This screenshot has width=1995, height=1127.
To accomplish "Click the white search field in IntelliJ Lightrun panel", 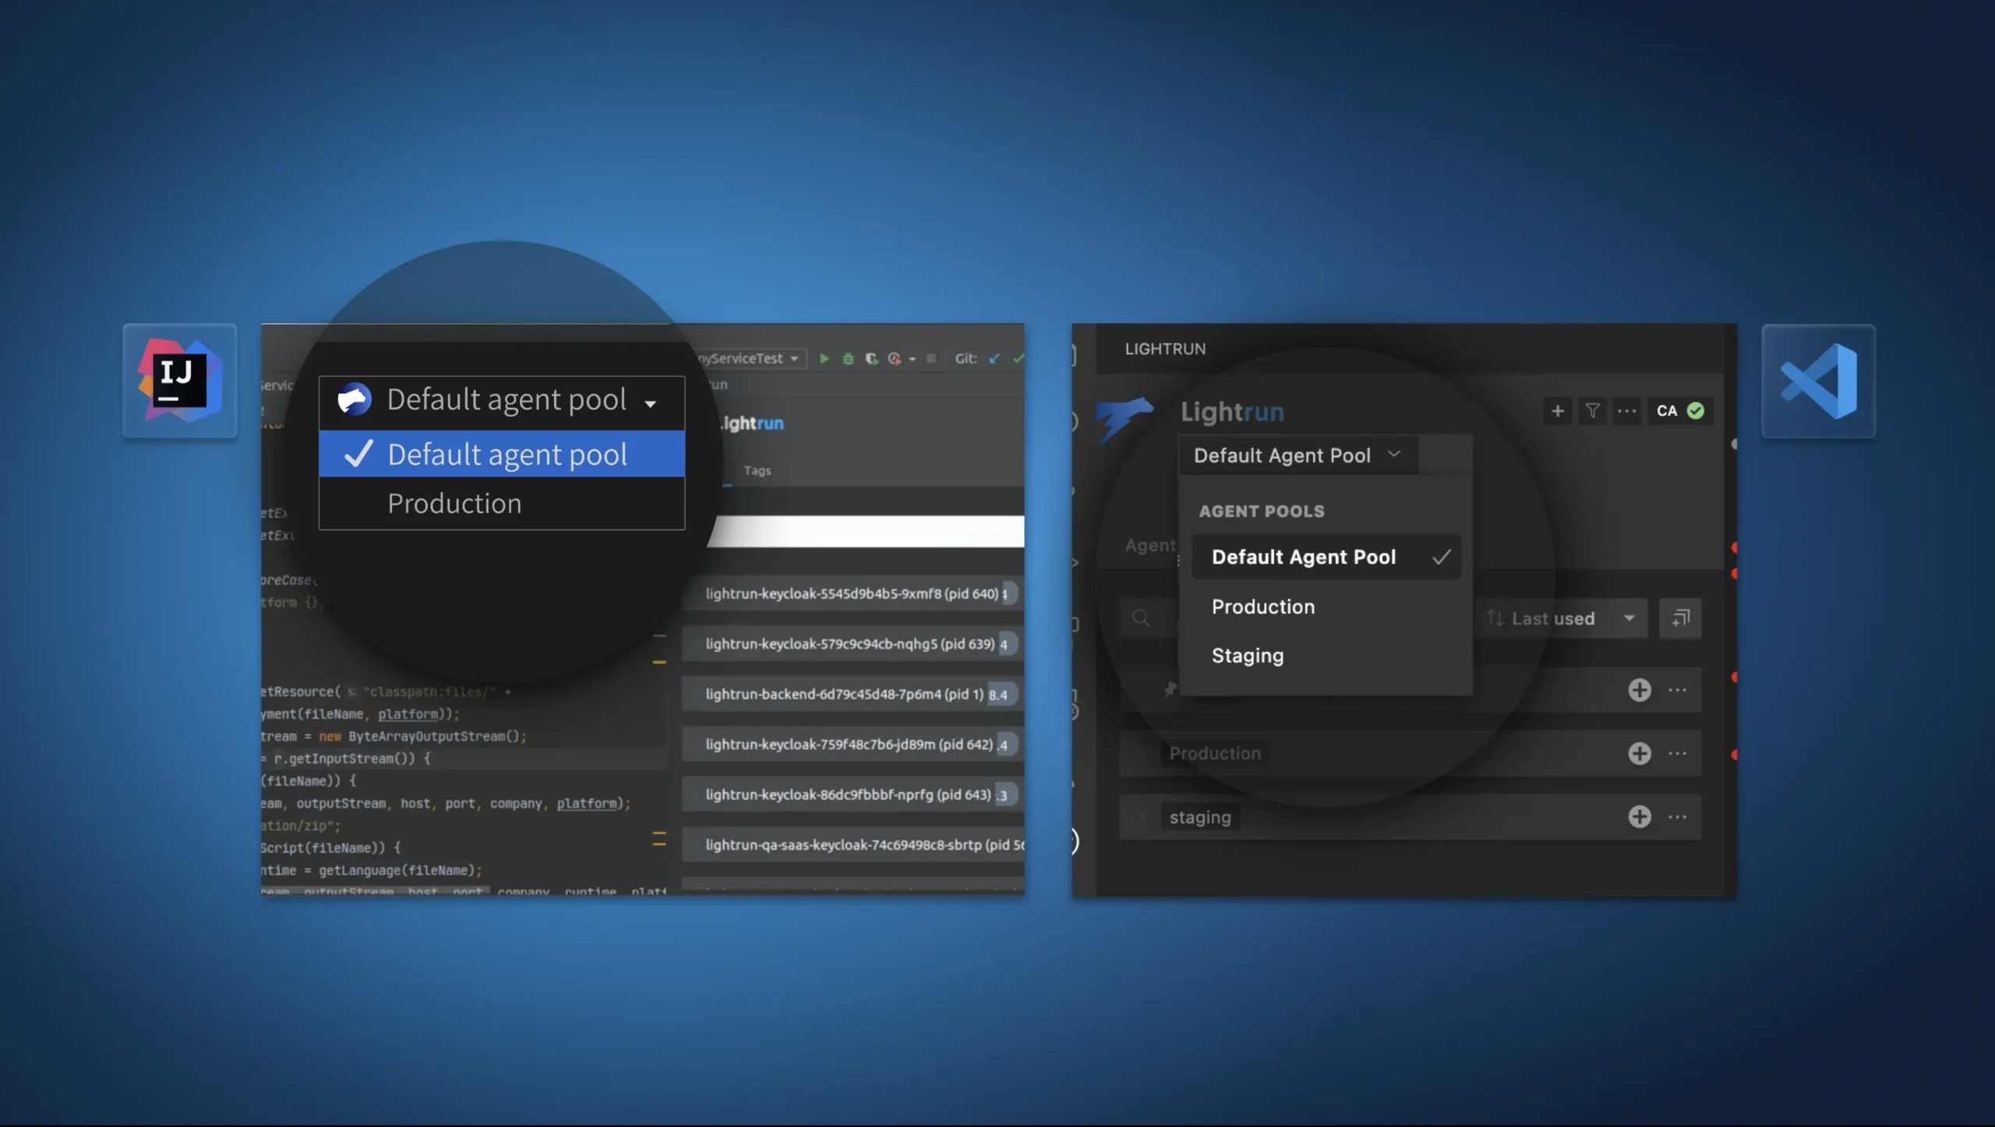I will pyautogui.click(x=867, y=530).
